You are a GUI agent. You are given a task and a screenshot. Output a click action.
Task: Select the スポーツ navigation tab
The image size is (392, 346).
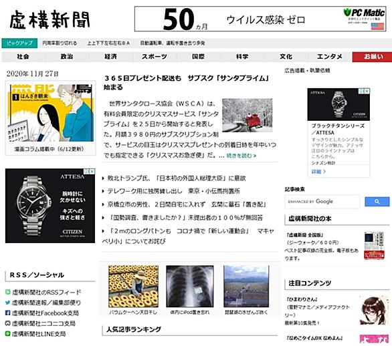[155, 57]
